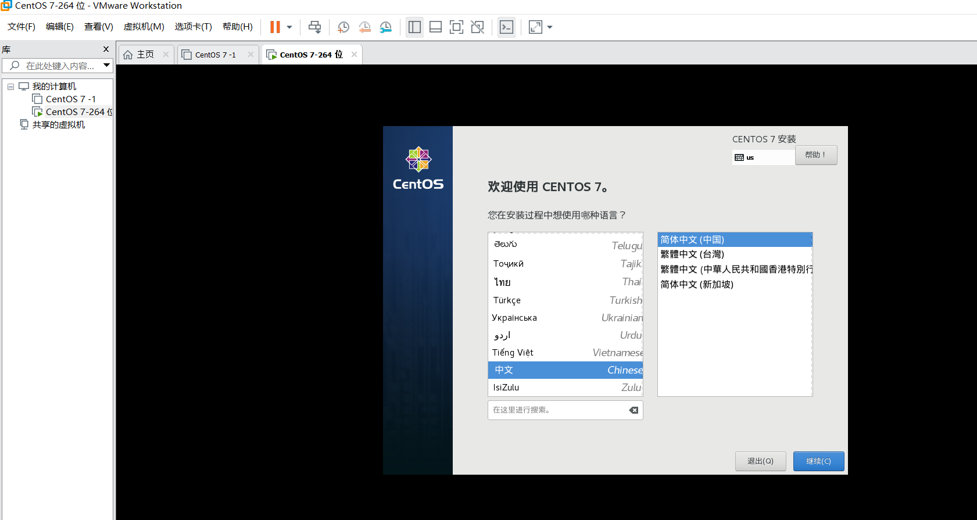Close the 主页 tab
This screenshot has width=977, height=520.
pos(166,55)
